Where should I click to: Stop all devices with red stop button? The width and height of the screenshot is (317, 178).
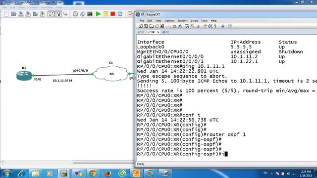click(x=113, y=14)
